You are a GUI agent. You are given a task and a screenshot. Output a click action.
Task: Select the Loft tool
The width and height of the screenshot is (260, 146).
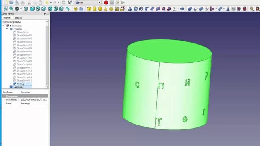coord(163,9)
